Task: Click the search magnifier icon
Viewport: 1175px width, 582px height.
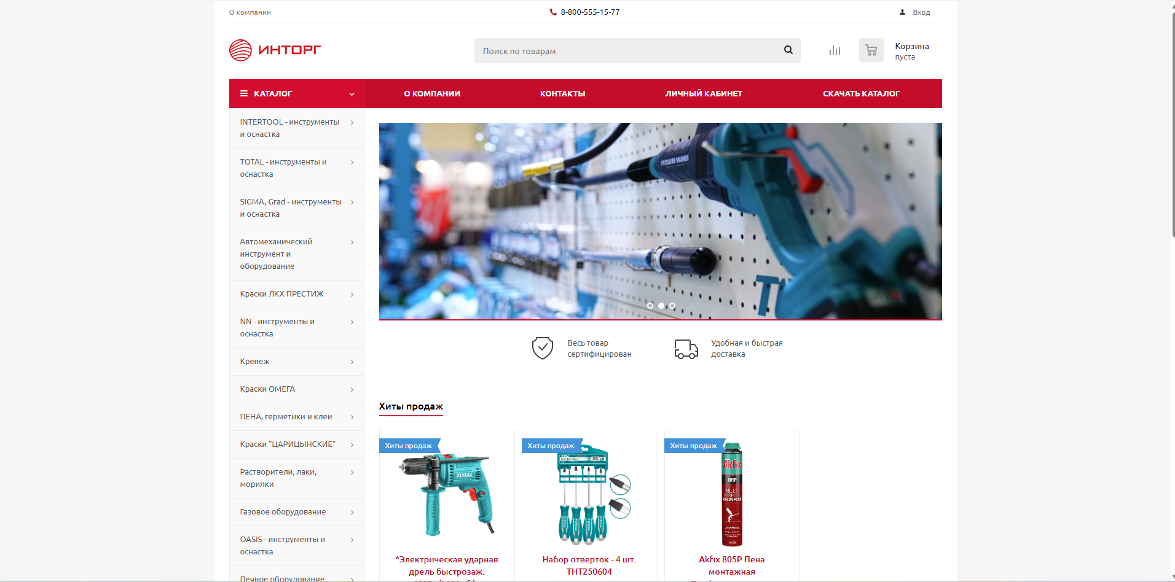Action: pyautogui.click(x=788, y=50)
